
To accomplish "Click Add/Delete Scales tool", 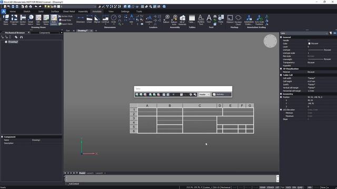I will [249, 20].
